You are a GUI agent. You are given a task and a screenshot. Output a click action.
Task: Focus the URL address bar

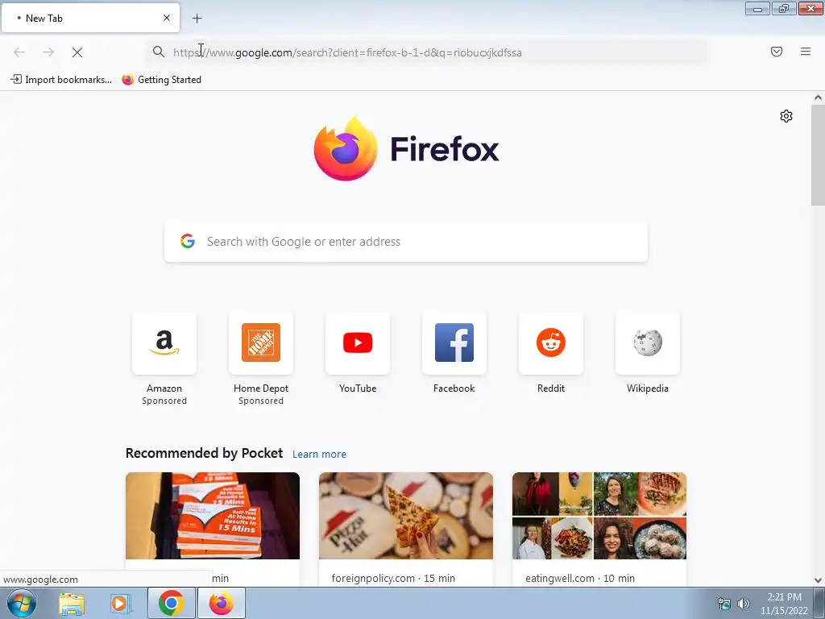pyautogui.click(x=427, y=52)
